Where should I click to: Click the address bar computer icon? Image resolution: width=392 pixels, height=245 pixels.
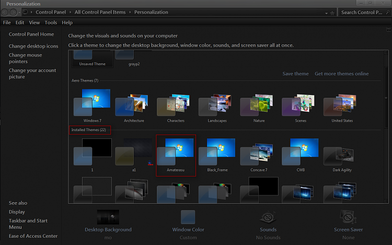click(25, 12)
